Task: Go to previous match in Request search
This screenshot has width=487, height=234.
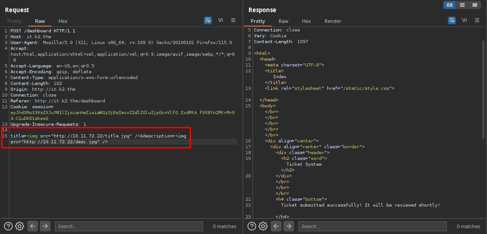Action: (x=32, y=226)
